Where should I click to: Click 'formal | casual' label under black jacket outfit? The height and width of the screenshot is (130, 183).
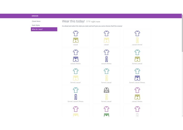pos(106,101)
